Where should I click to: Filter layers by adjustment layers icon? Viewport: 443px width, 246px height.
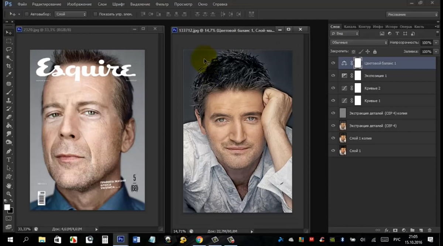389,33
